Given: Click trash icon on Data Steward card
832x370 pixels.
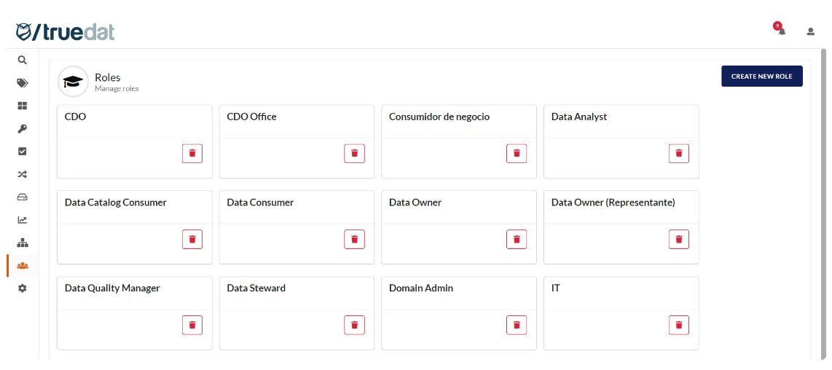Looking at the screenshot, I should [355, 325].
